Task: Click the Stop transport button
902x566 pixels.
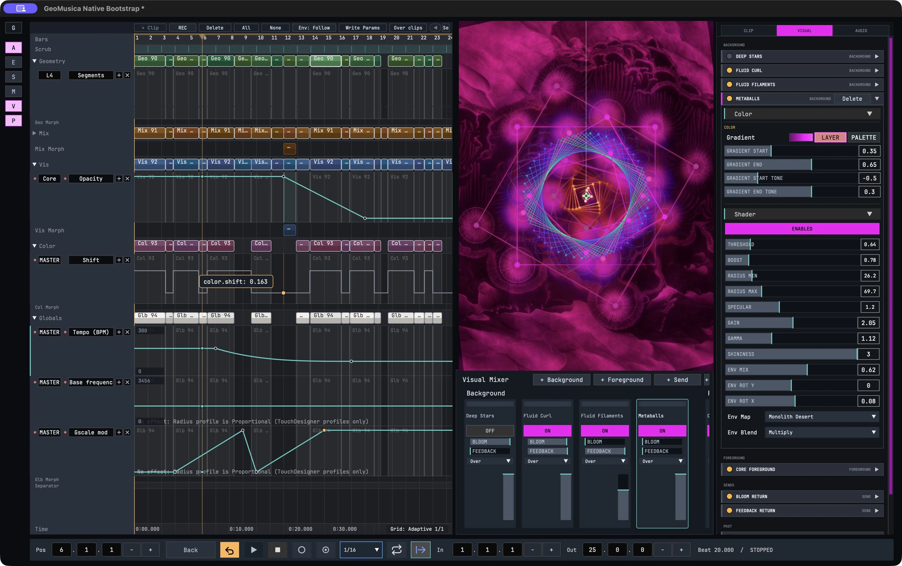Action: click(x=278, y=550)
